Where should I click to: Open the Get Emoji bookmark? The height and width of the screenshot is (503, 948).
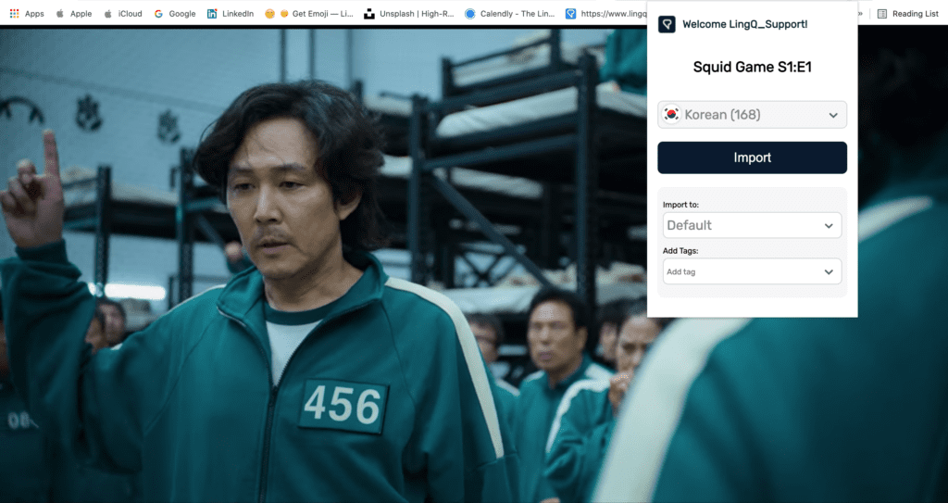(x=308, y=14)
